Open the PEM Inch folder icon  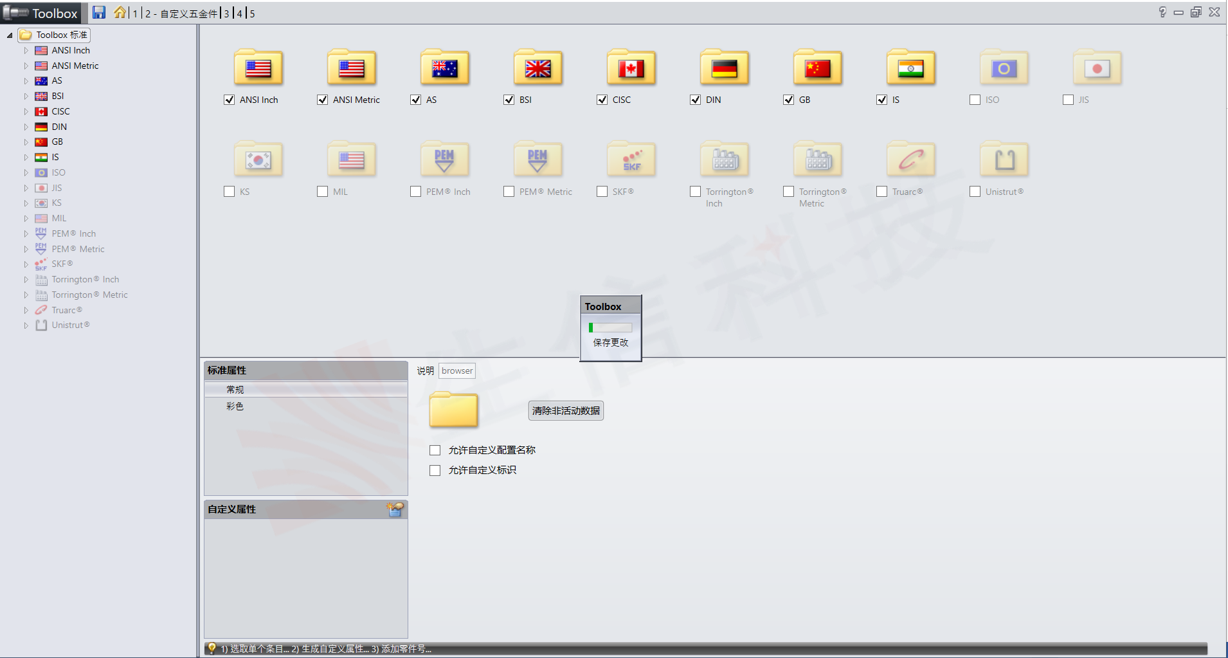445,160
